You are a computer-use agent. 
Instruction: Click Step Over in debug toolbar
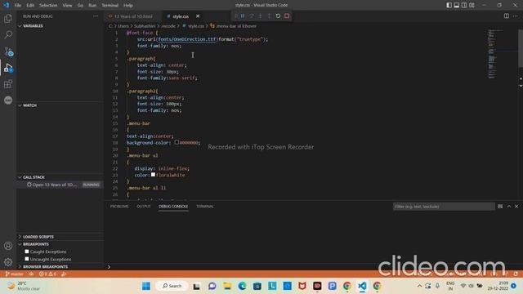252,16
